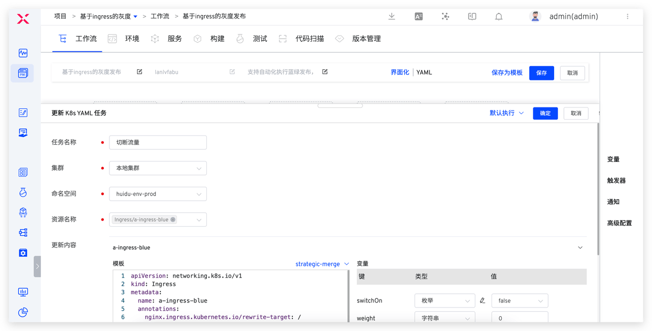Switch workflow view to 界面化 mode
Image resolution: width=652 pixels, height=331 pixels.
coord(399,72)
